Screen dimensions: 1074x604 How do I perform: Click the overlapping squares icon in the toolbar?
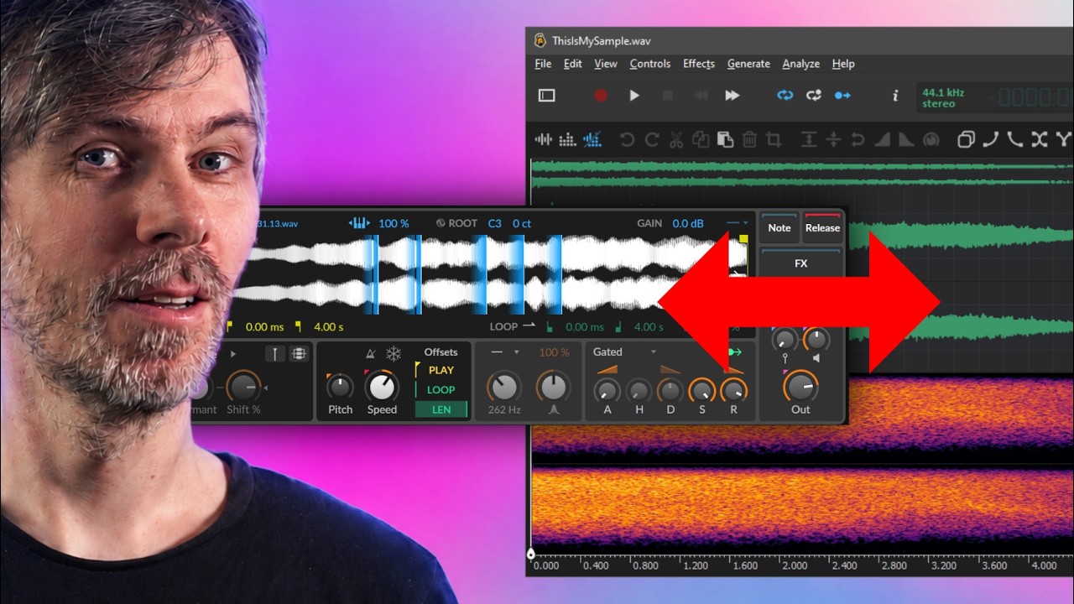966,139
